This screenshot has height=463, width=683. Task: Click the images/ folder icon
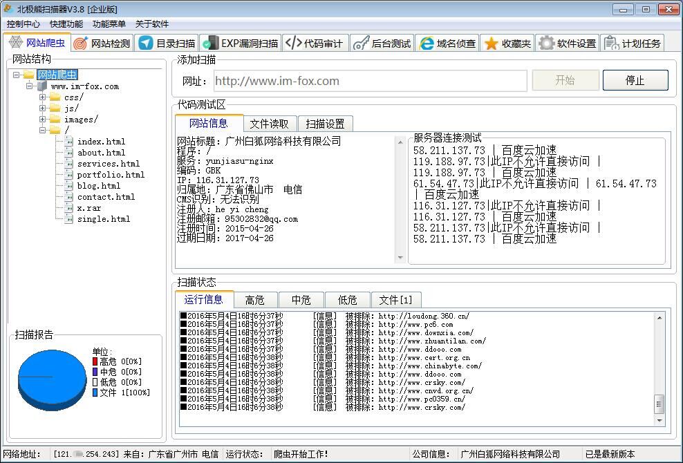tap(55, 120)
